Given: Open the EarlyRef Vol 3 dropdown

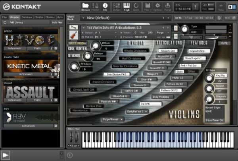Looking at the screenshot, I should 137,112.
